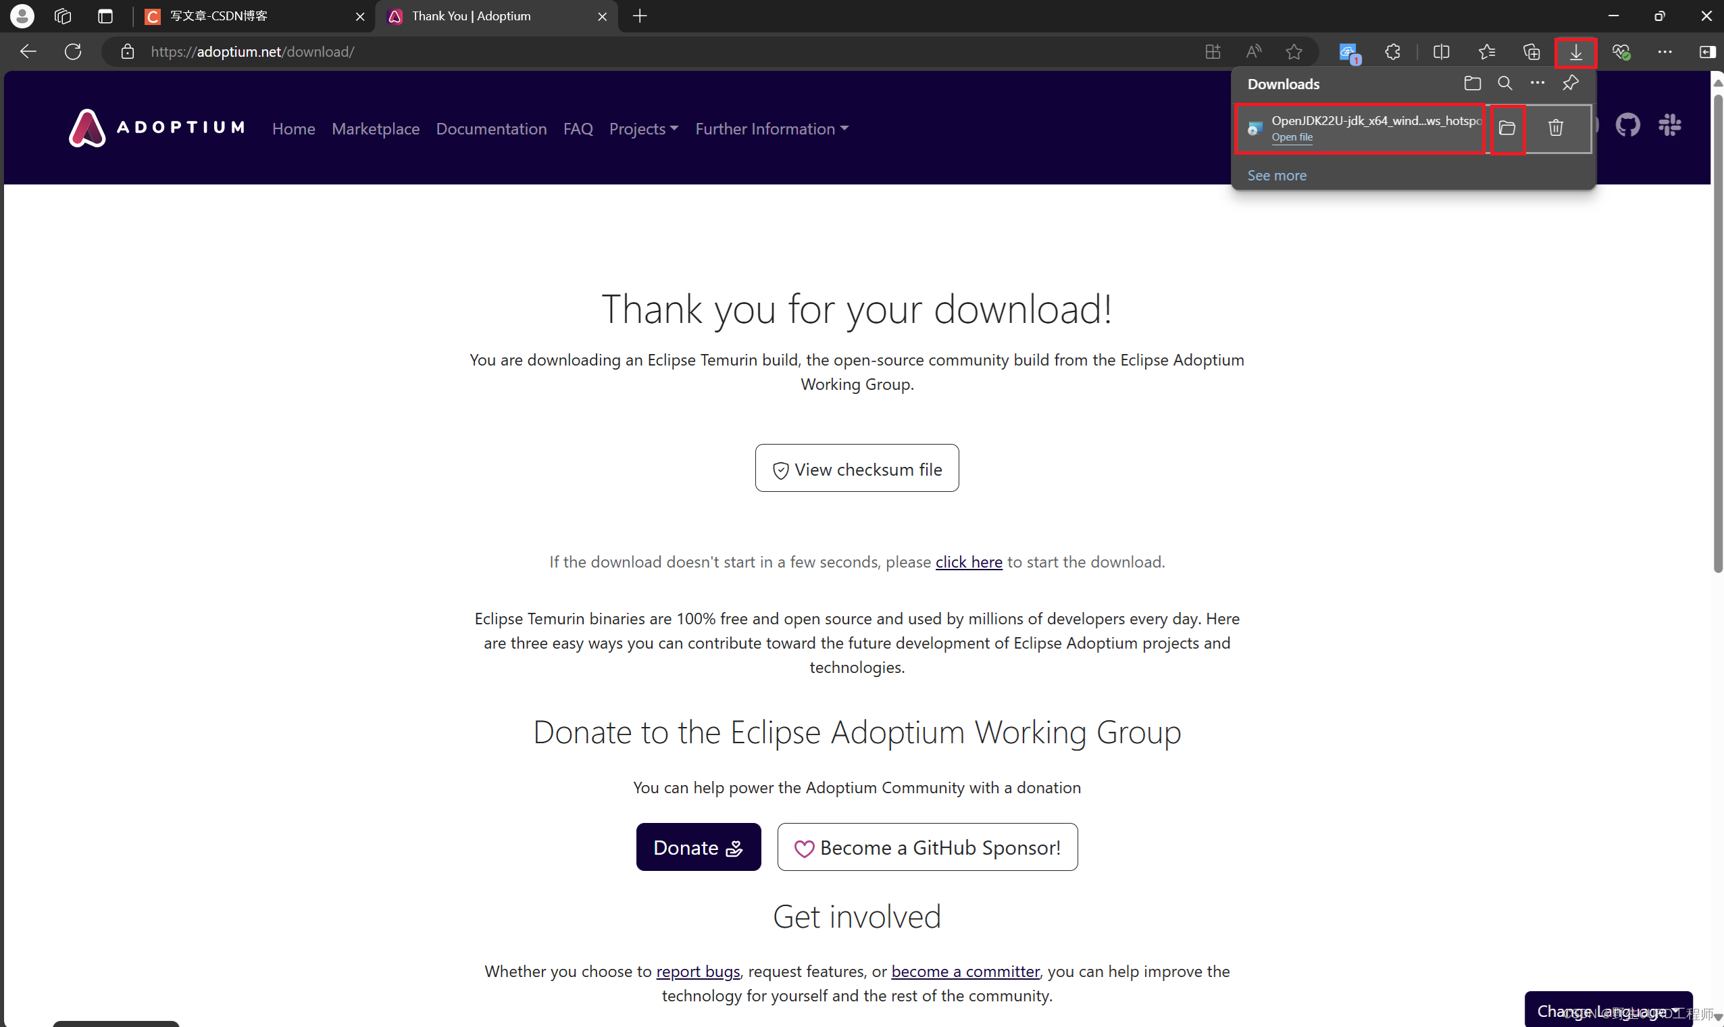Open the downloads folder icon
This screenshot has height=1027, width=1724.
[x=1472, y=84]
